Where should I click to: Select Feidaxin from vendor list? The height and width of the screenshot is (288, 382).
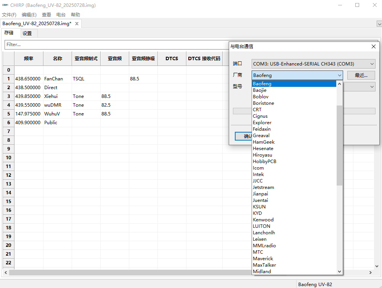point(294,129)
